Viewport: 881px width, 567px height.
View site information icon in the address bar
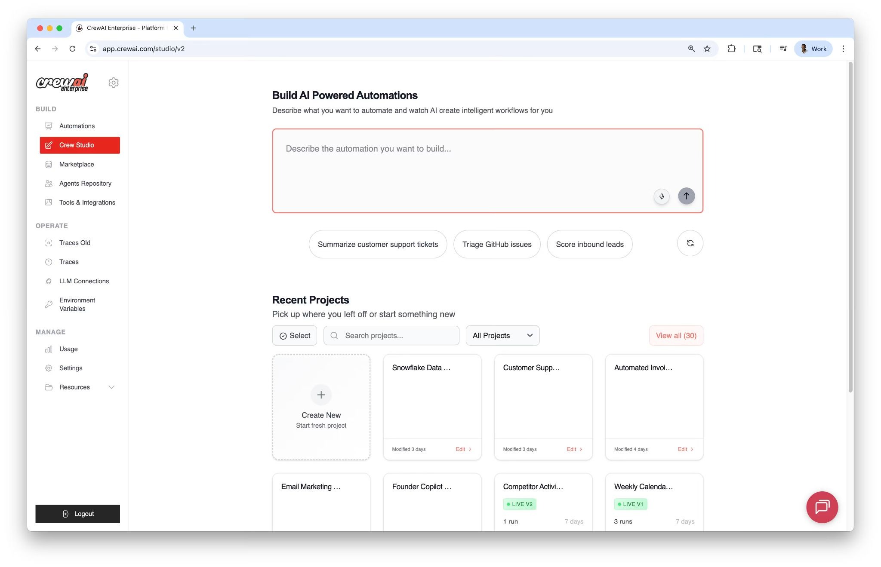click(x=93, y=49)
